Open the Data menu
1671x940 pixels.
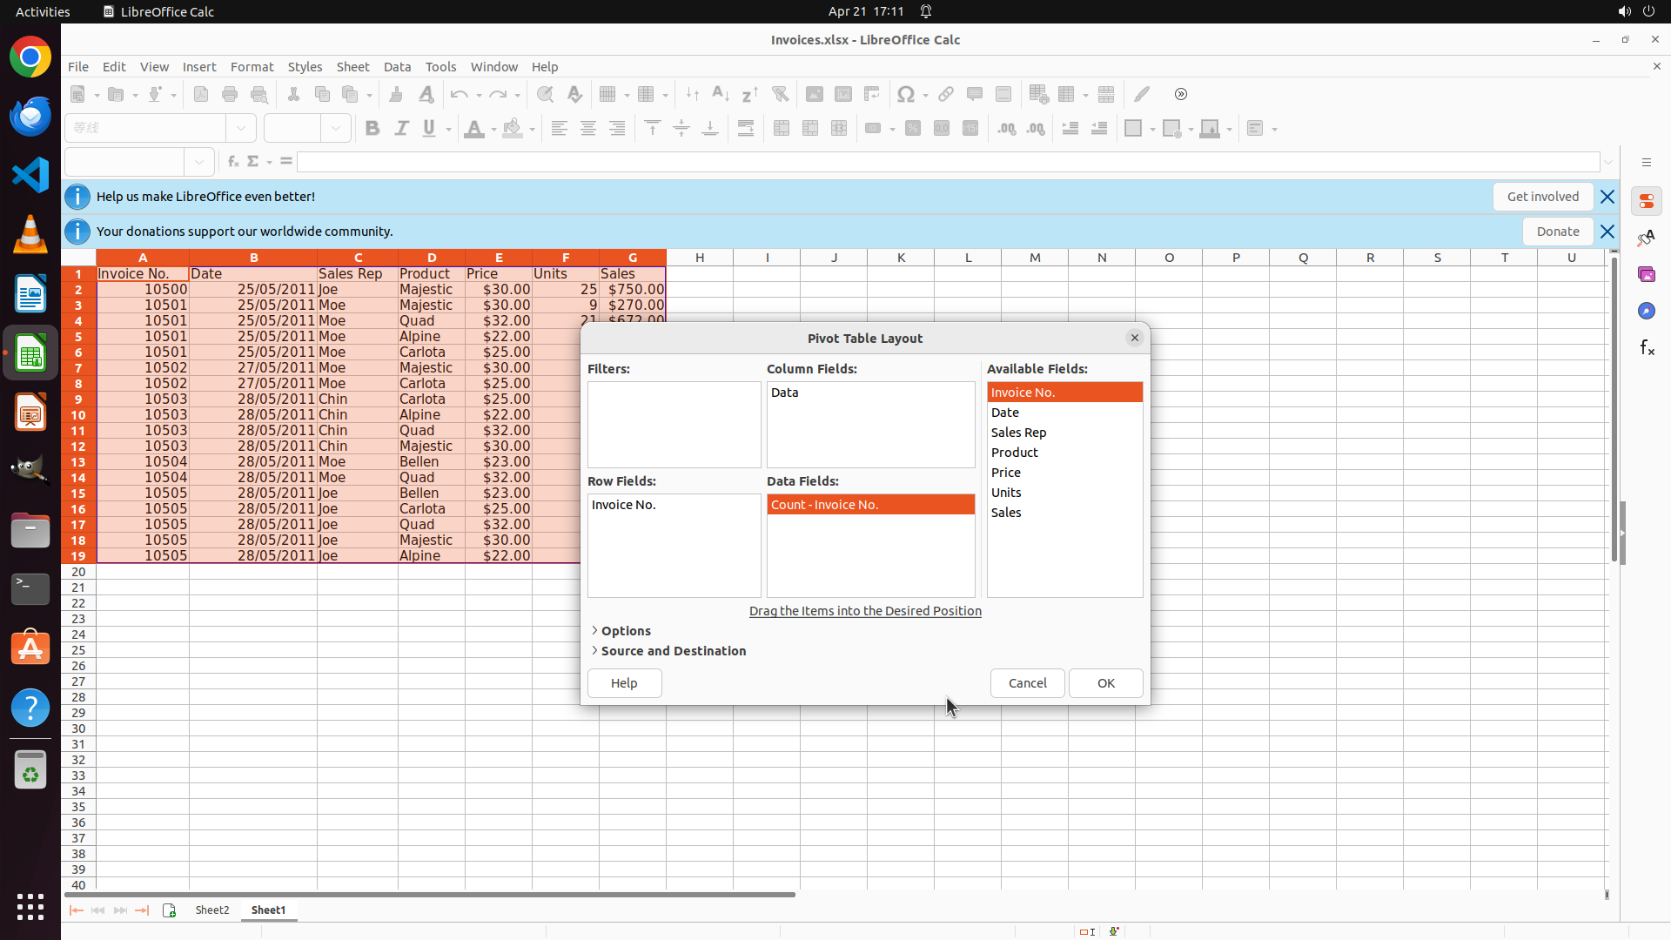pos(397,67)
